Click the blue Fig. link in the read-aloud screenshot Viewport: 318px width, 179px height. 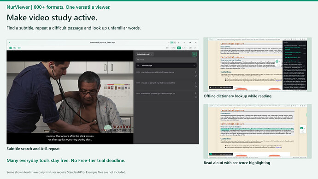tap(279, 147)
